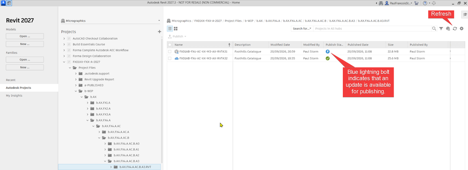Collapse the Project Files folder
The image size is (468, 170).
click(x=70, y=67)
